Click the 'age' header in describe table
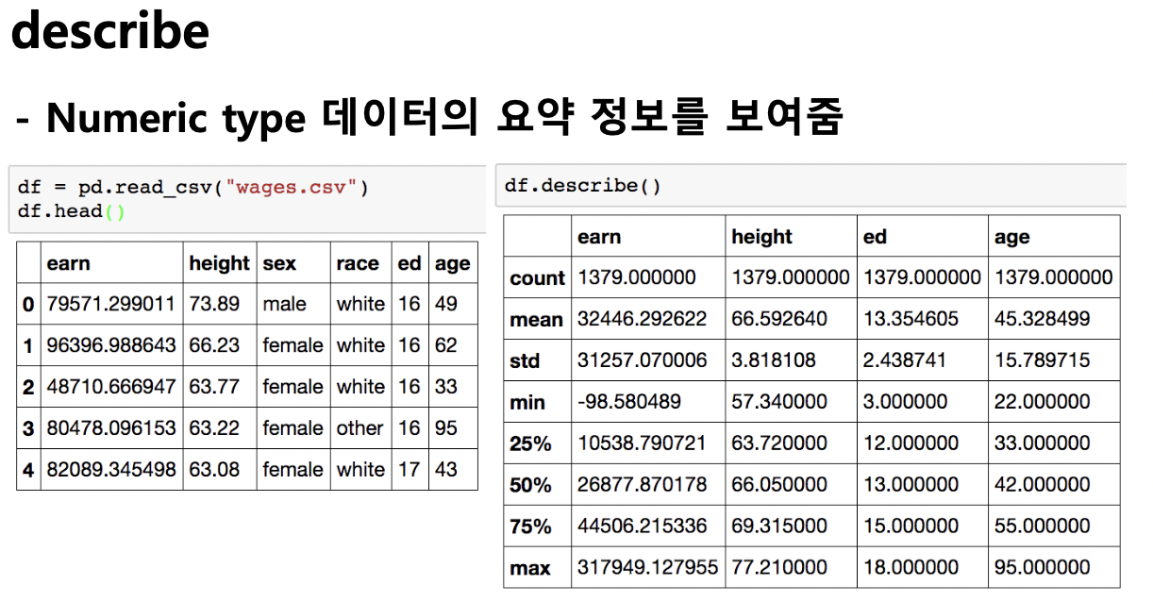Image resolution: width=1153 pixels, height=602 pixels. [1011, 237]
